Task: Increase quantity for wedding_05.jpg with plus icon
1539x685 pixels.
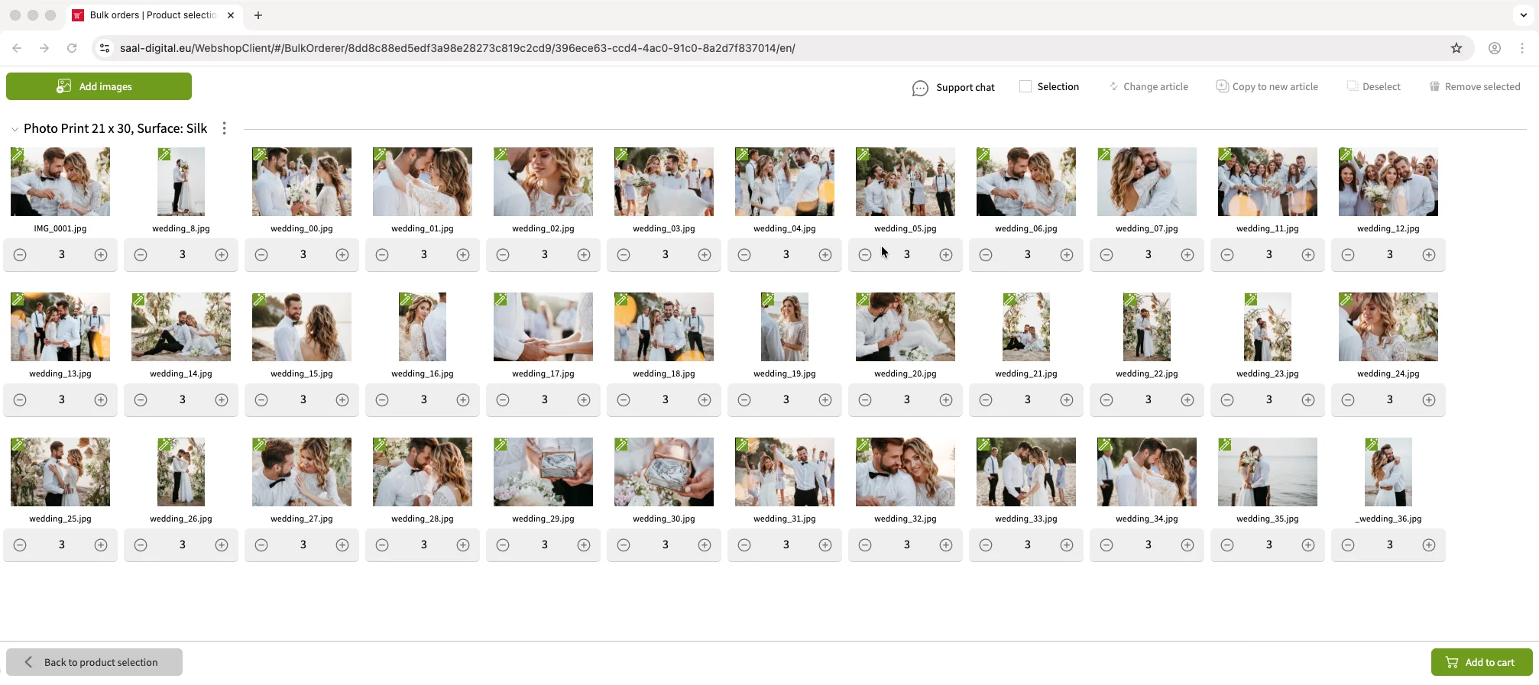Action: tap(945, 255)
